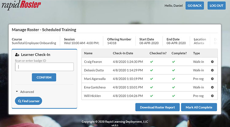Open gear settings for Will Hicklen
The width and height of the screenshot is (230, 127).
pyautogui.click(x=212, y=96)
